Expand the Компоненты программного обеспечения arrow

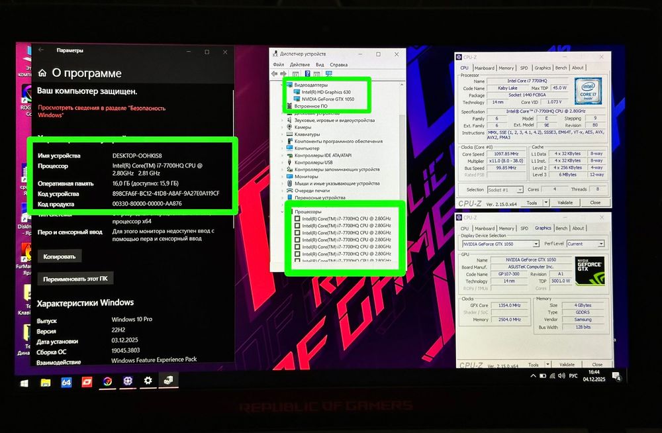pos(283,141)
